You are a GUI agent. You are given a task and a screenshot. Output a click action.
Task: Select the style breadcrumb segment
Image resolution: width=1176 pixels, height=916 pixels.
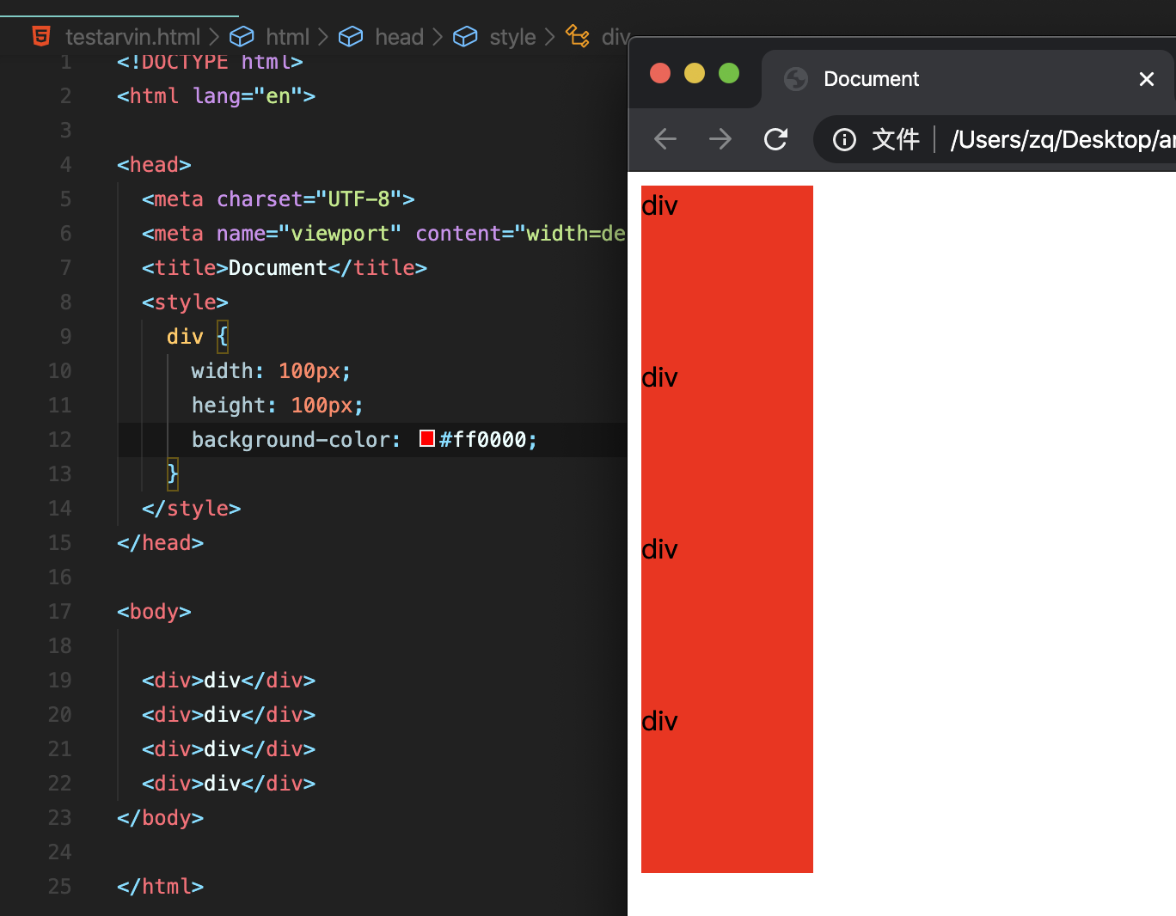tap(512, 37)
